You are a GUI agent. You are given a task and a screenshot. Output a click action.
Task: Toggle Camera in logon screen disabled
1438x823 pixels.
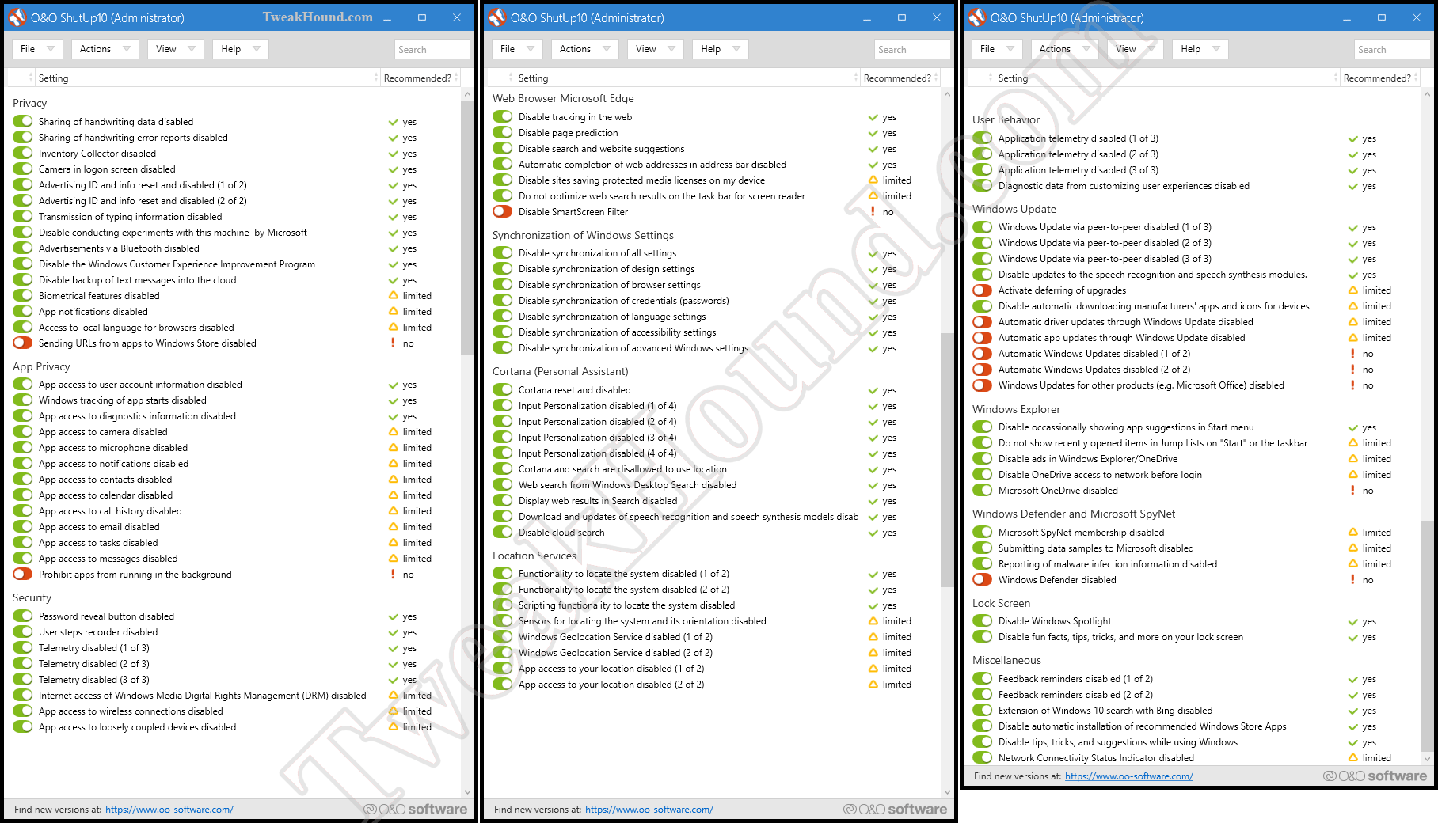point(23,169)
